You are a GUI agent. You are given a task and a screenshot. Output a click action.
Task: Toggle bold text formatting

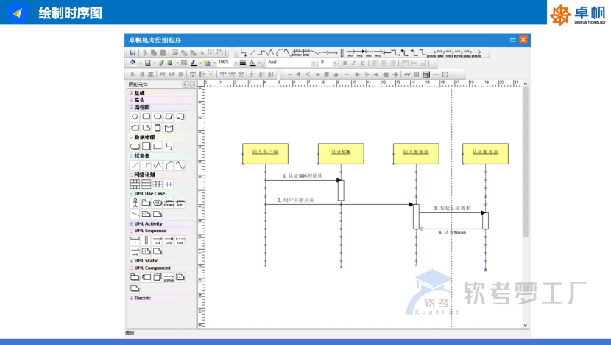coord(345,63)
